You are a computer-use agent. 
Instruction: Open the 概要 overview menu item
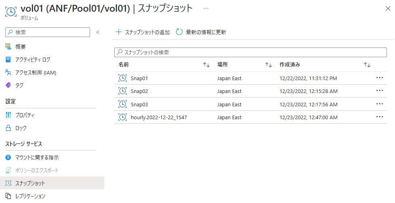point(21,47)
